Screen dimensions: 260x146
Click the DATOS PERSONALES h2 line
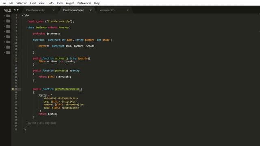(x=61, y=99)
